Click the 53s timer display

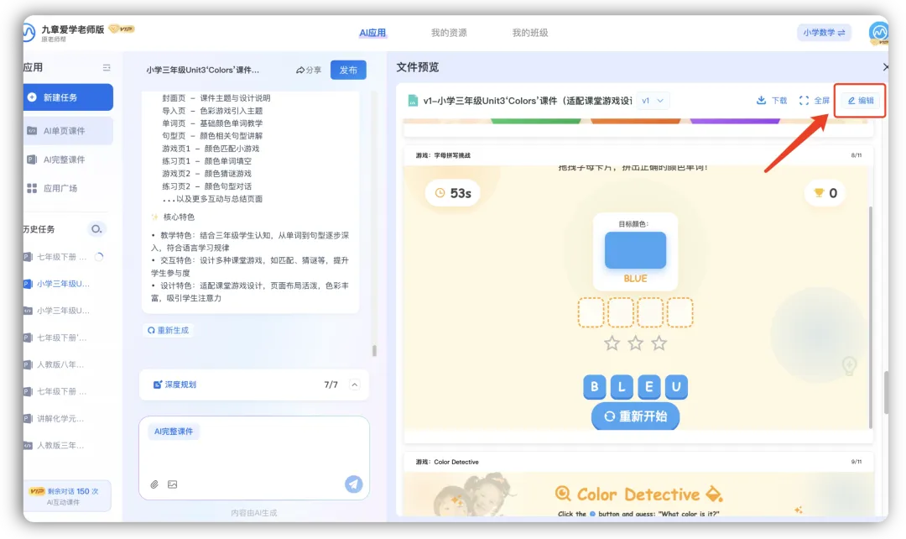pos(453,193)
